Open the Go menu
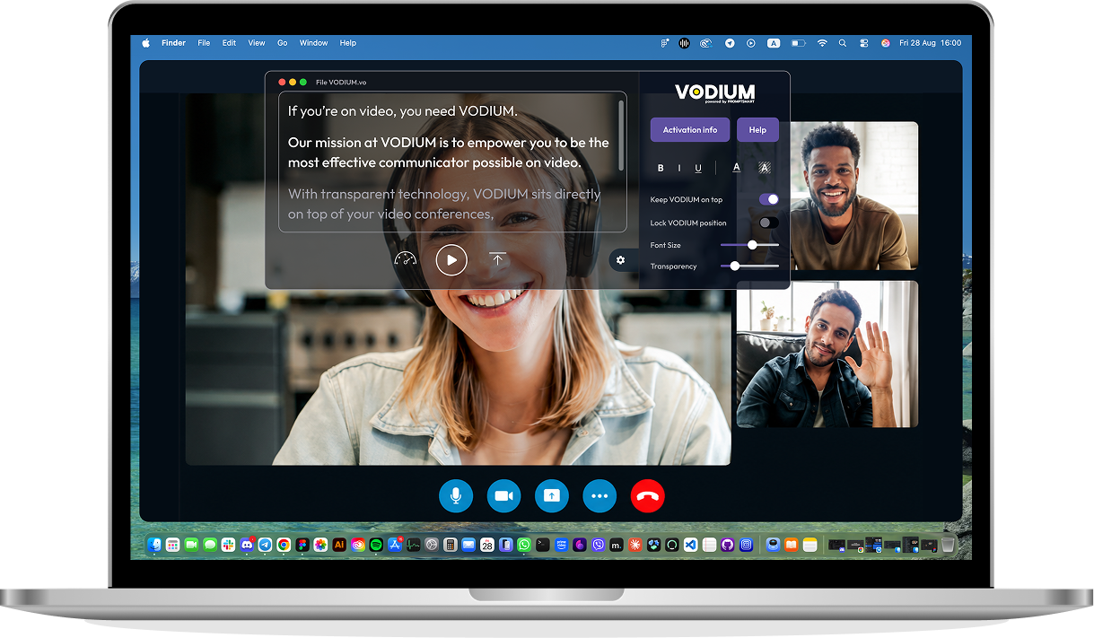The image size is (1094, 638). 283,43
